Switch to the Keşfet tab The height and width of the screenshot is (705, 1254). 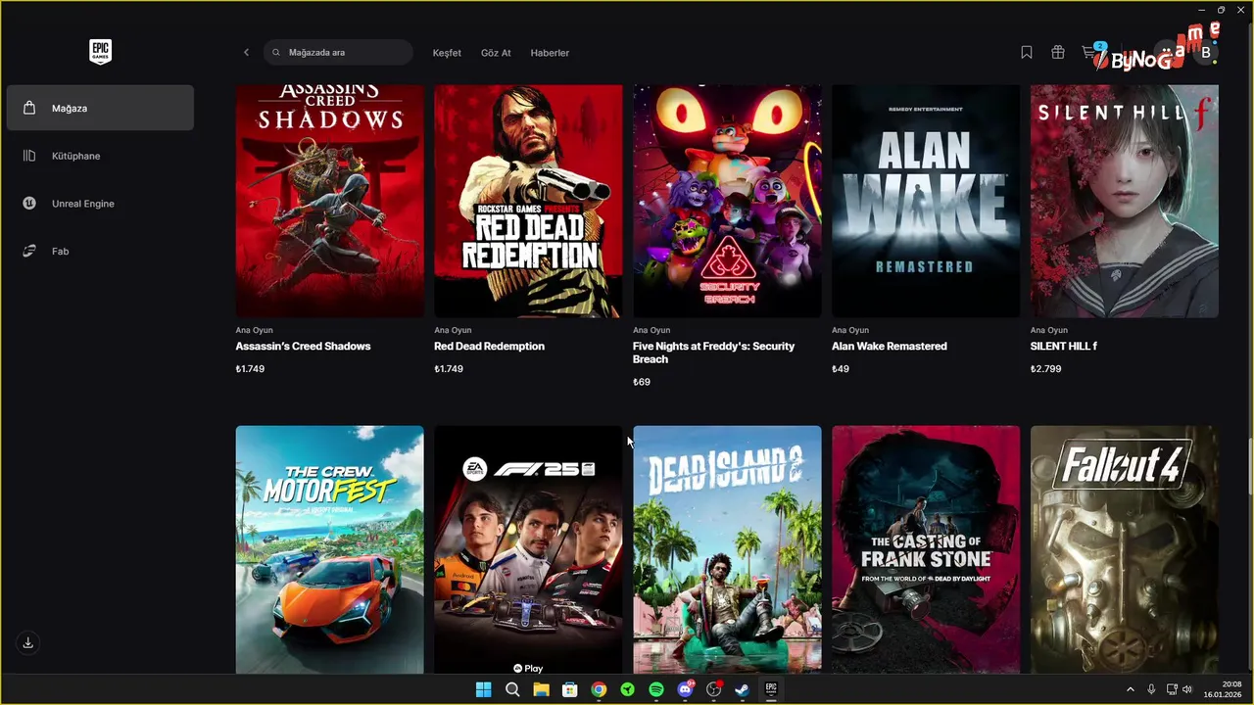(447, 53)
